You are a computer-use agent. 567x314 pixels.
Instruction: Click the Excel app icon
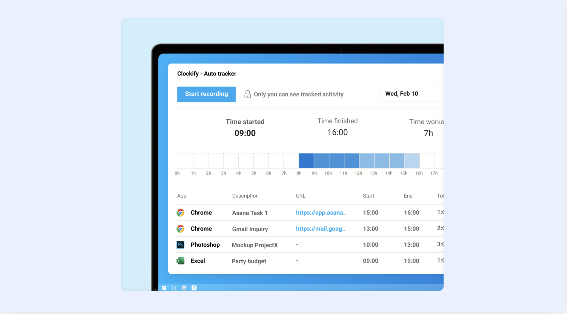(x=181, y=261)
